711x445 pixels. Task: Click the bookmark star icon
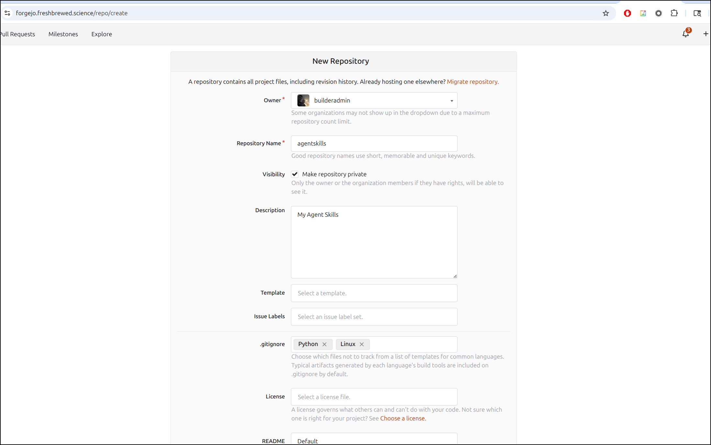[605, 13]
